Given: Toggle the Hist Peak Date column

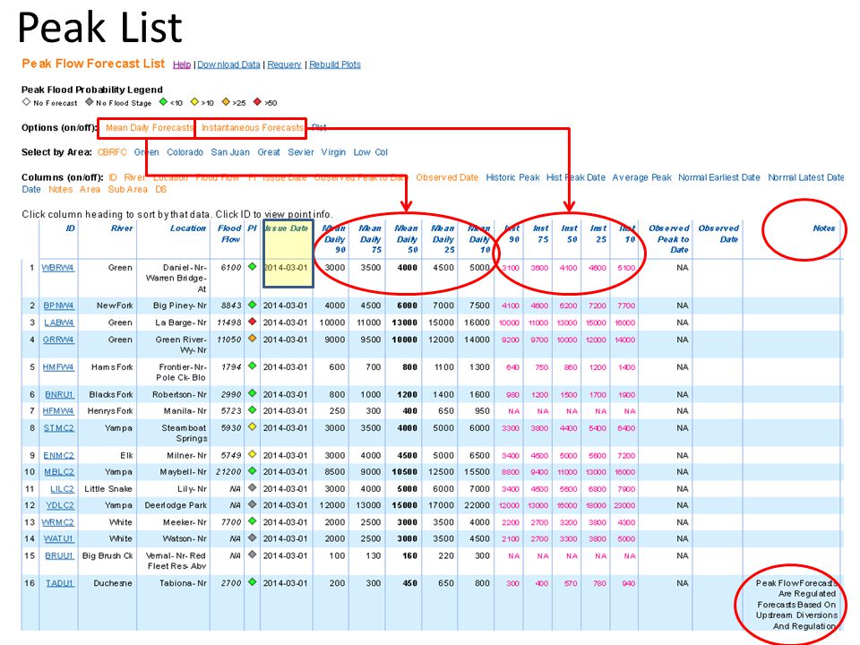Looking at the screenshot, I should (576, 177).
